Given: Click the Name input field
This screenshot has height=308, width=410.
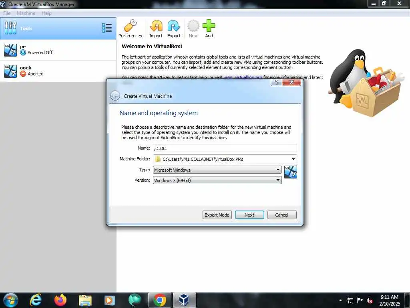Looking at the screenshot, I should 225,148.
